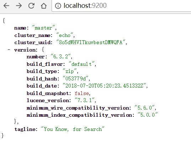
Task: Select the "5.6.0" wire compatibility value
Action: click(x=144, y=107)
